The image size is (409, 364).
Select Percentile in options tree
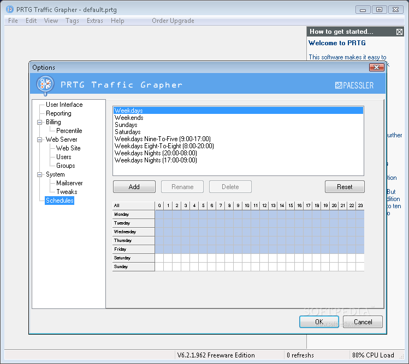pyautogui.click(x=69, y=131)
